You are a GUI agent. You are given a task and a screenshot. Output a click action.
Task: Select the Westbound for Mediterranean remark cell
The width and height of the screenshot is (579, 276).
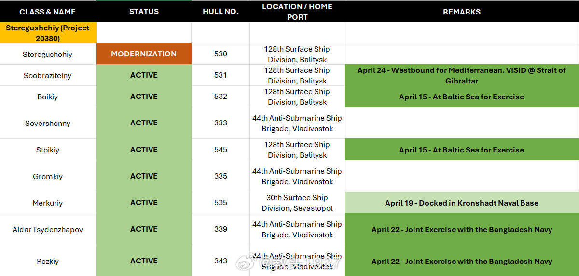coord(462,75)
